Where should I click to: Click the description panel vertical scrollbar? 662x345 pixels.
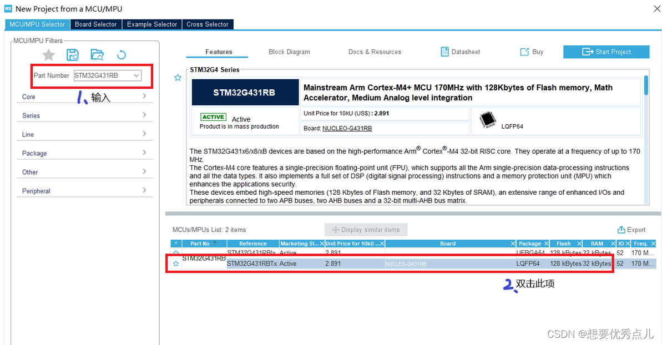[646, 85]
